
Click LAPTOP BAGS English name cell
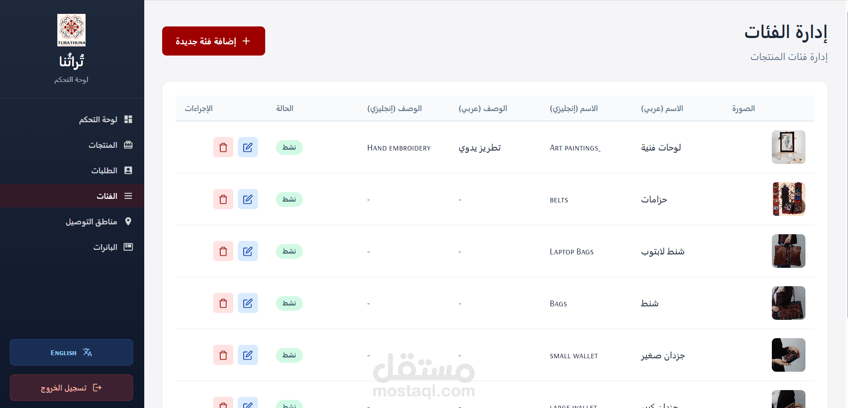(x=572, y=252)
